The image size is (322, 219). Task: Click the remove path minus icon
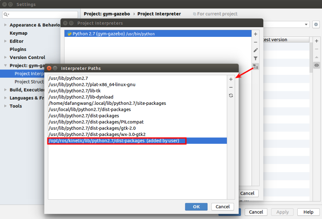point(231,87)
